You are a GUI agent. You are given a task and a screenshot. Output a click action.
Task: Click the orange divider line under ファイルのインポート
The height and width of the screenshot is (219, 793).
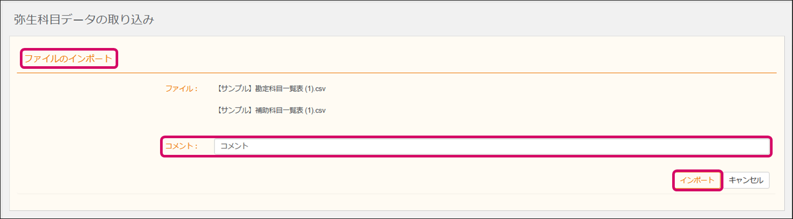click(396, 74)
